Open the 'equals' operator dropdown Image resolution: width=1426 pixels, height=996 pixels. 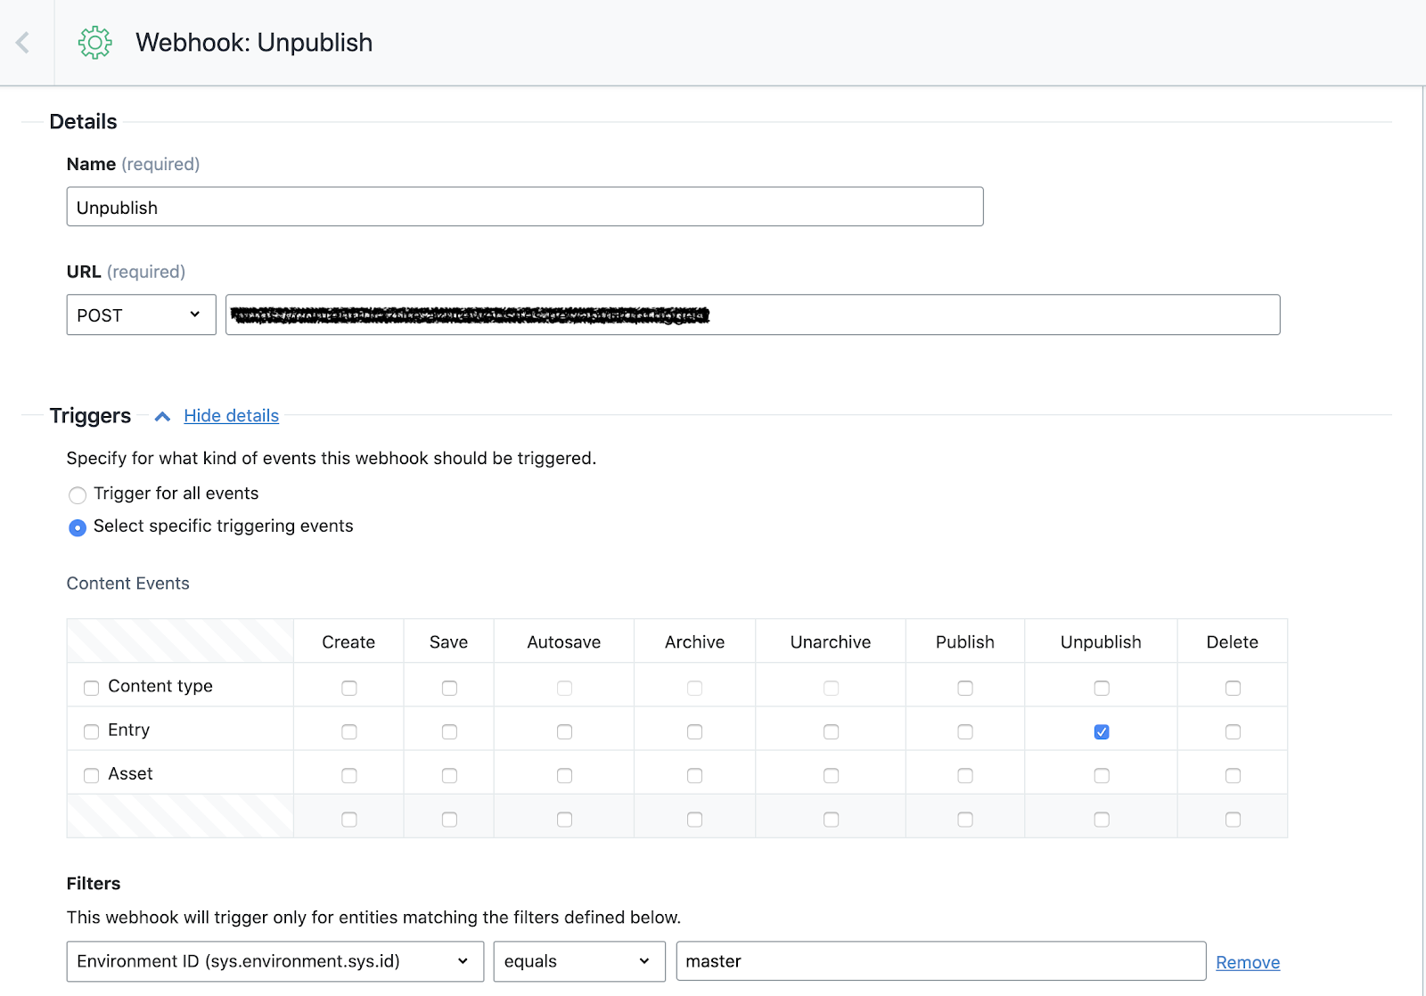(x=579, y=961)
